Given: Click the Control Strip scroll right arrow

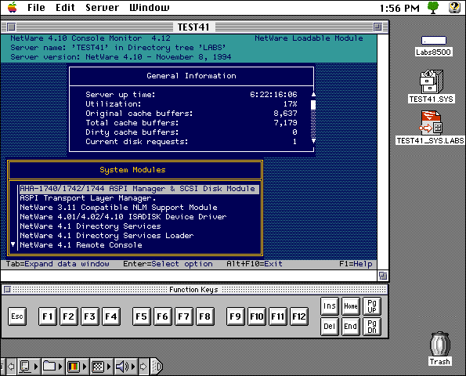Looking at the screenshot, I should (x=143, y=366).
